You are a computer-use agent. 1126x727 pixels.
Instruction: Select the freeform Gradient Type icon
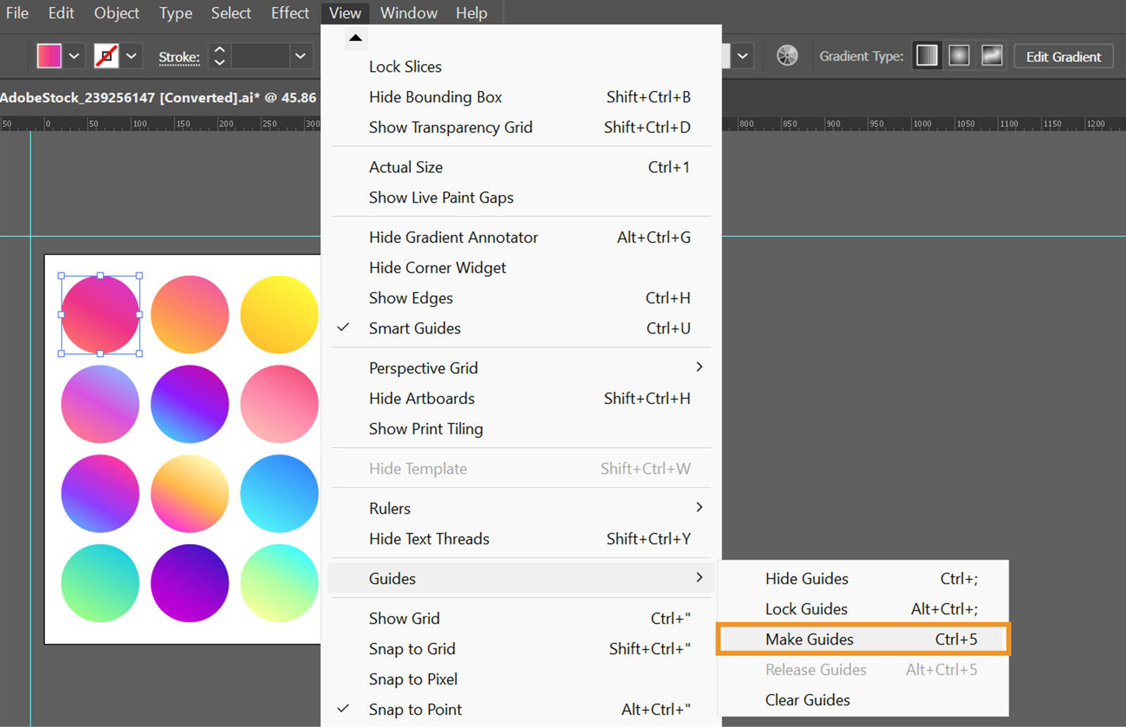point(992,56)
